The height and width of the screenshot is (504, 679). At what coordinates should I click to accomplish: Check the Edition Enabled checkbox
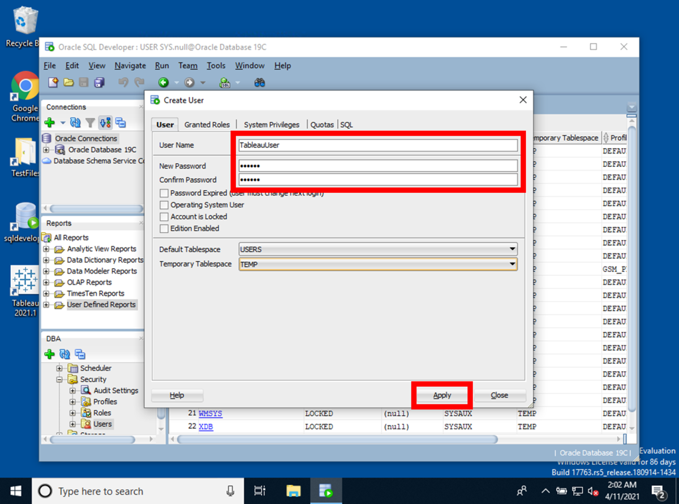pos(164,229)
